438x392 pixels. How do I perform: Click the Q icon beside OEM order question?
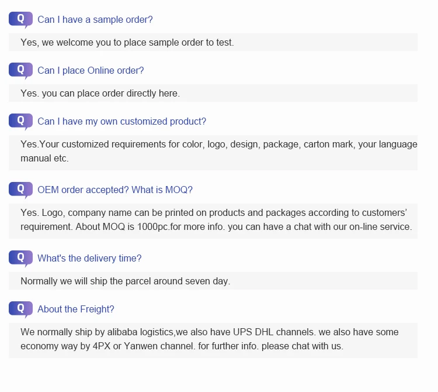20,190
